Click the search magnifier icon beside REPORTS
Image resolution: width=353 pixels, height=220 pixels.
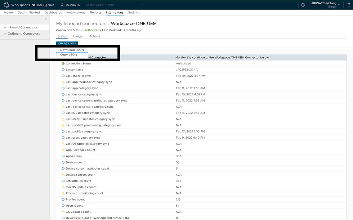click(62, 5)
